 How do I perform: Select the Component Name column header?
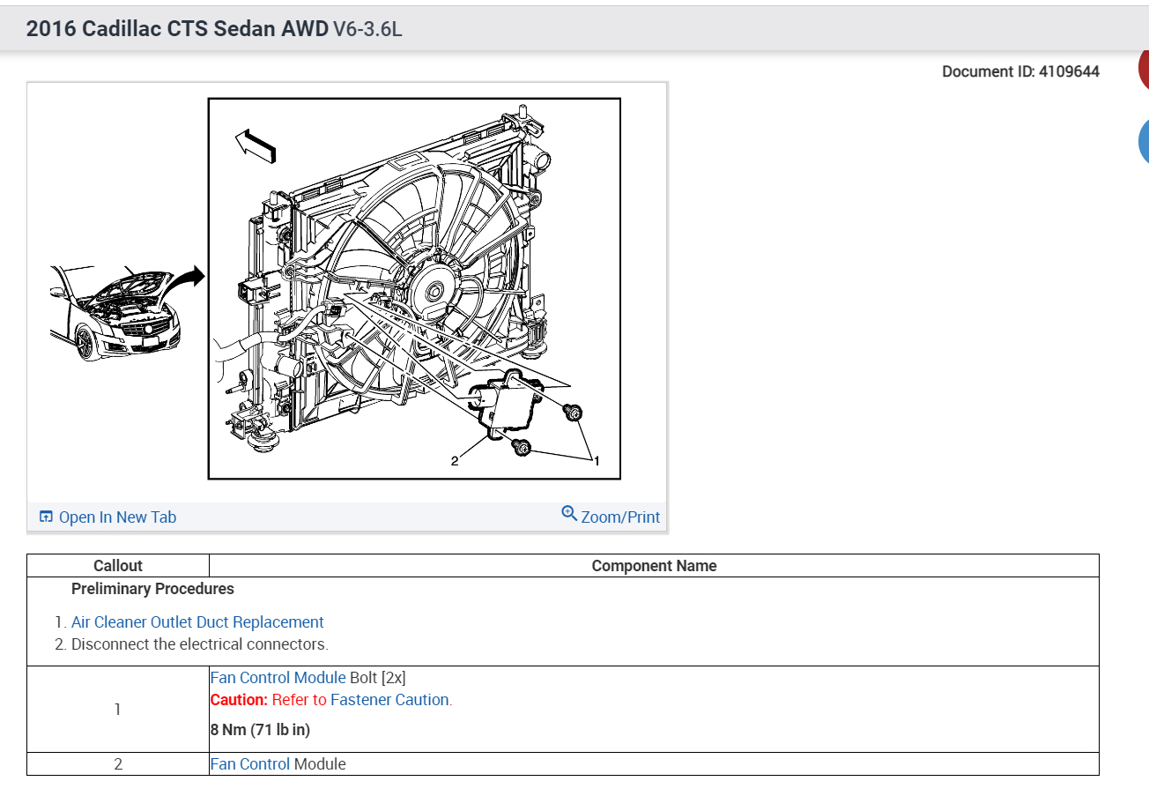[654, 565]
